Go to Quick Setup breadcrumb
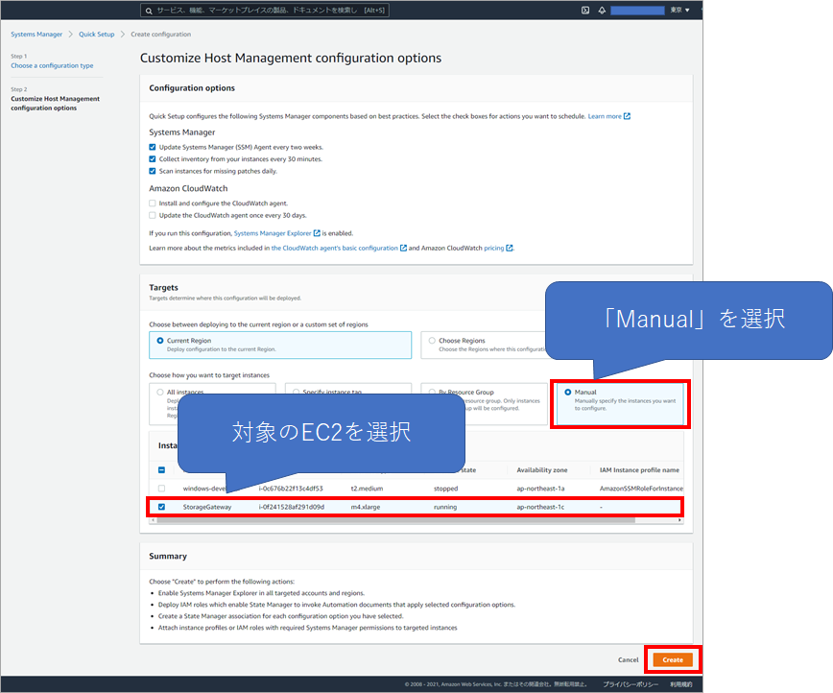Image resolution: width=833 pixels, height=693 pixels. click(97, 34)
